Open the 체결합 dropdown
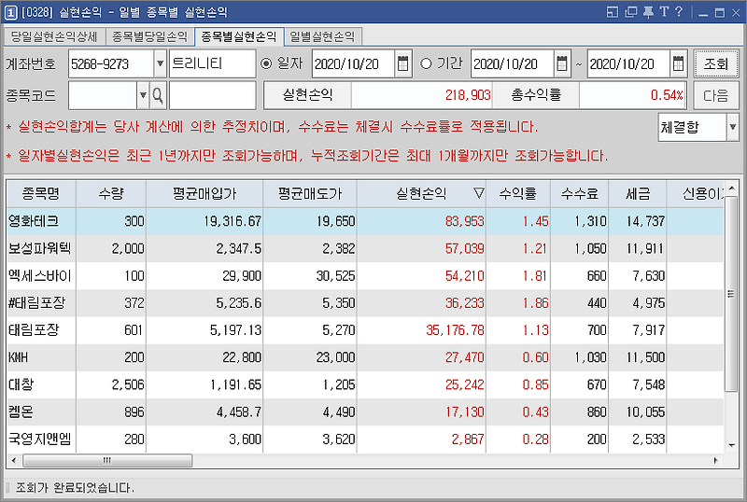 pos(732,127)
